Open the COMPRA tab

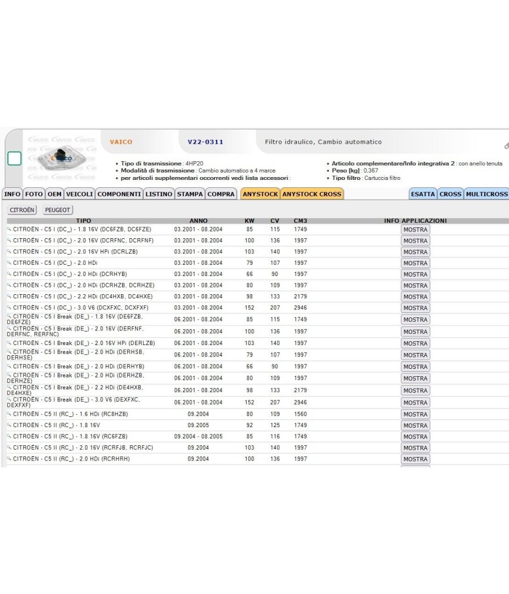[221, 194]
